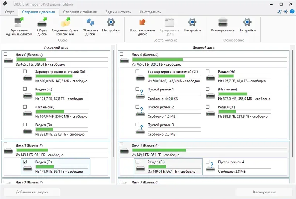Click source Раздел (D:) drive icon

tap(28, 131)
